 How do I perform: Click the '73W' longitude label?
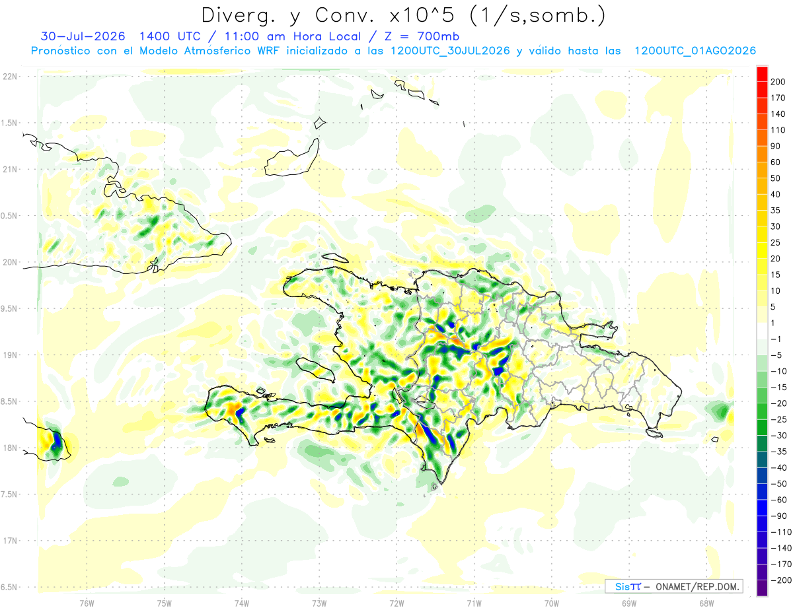(x=319, y=602)
